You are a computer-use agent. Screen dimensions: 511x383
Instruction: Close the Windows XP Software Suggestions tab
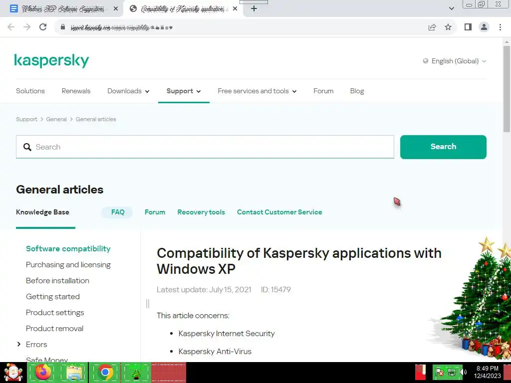116,9
